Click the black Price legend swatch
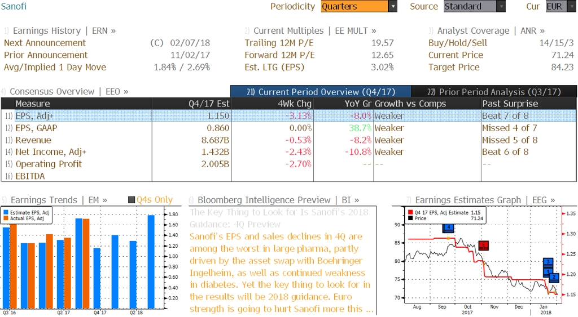 tap(410, 218)
